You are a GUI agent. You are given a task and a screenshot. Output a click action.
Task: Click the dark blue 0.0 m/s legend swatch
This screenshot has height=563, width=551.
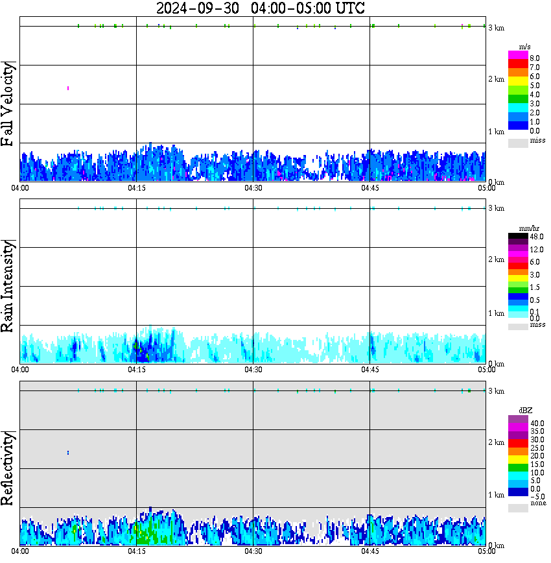[x=518, y=125]
